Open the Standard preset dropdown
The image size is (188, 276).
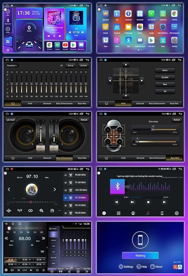tap(12, 65)
